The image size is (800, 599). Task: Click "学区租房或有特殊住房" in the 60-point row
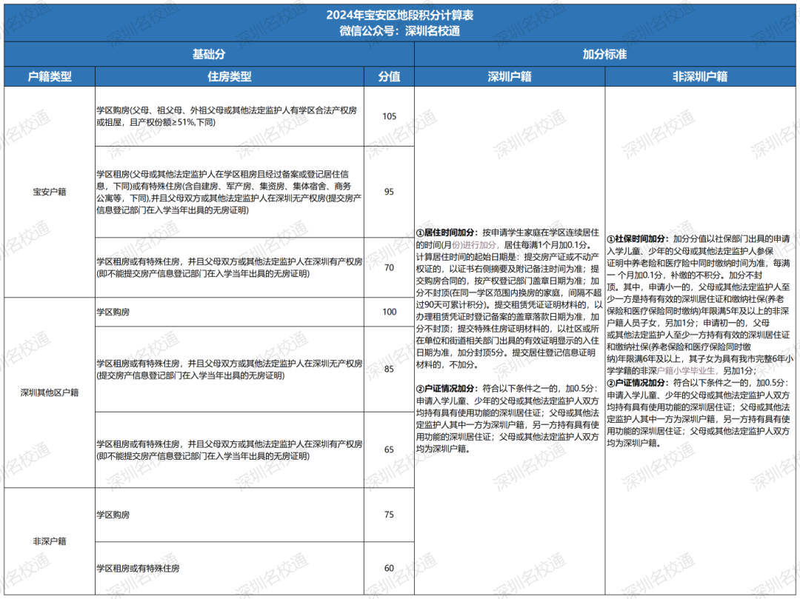[138, 569]
